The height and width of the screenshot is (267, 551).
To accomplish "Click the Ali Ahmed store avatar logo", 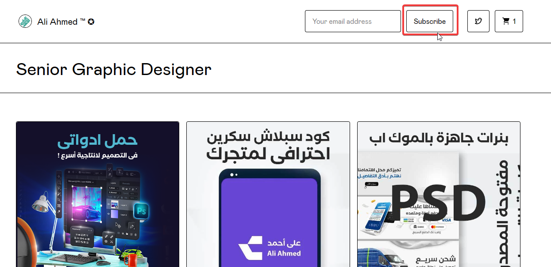I will pyautogui.click(x=25, y=21).
